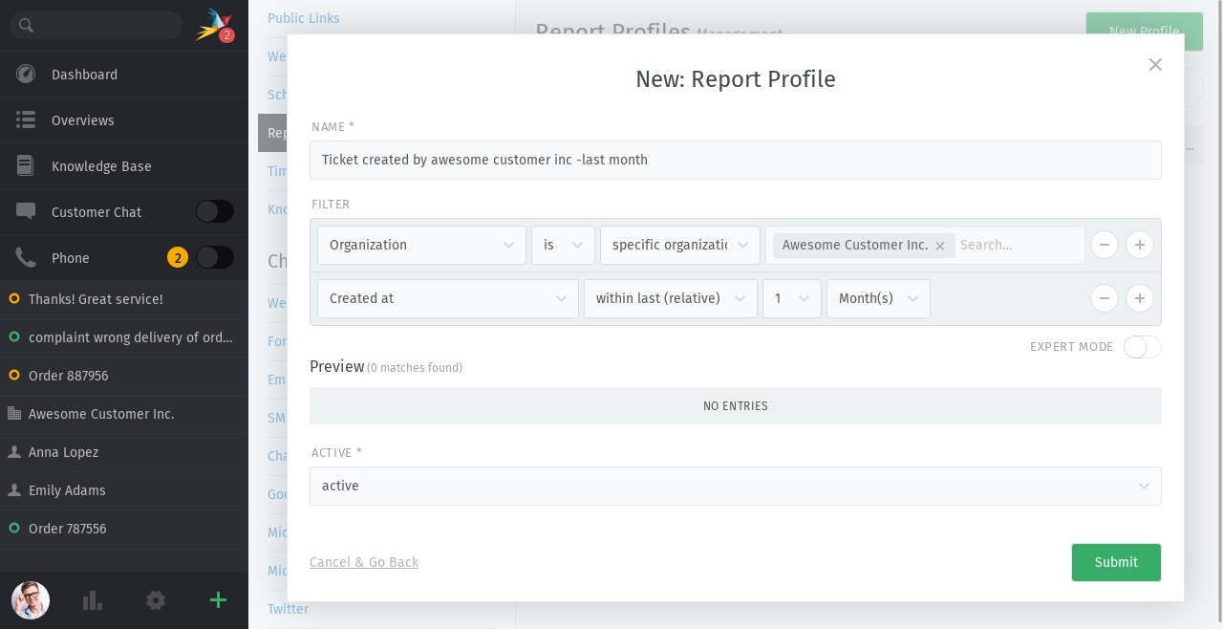Screen dimensions: 1223x629
Task: Open the user avatar menu
Action: [x=31, y=600]
